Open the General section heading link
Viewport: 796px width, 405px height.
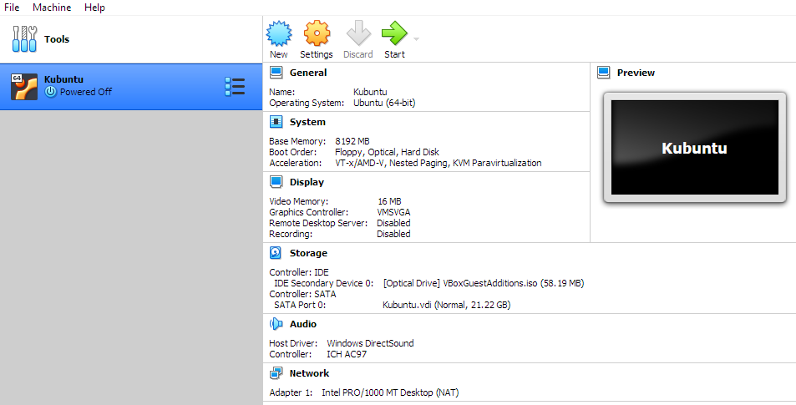[308, 73]
